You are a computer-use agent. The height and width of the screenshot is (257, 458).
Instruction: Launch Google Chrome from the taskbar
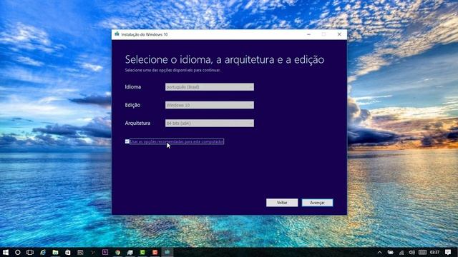coord(117,252)
